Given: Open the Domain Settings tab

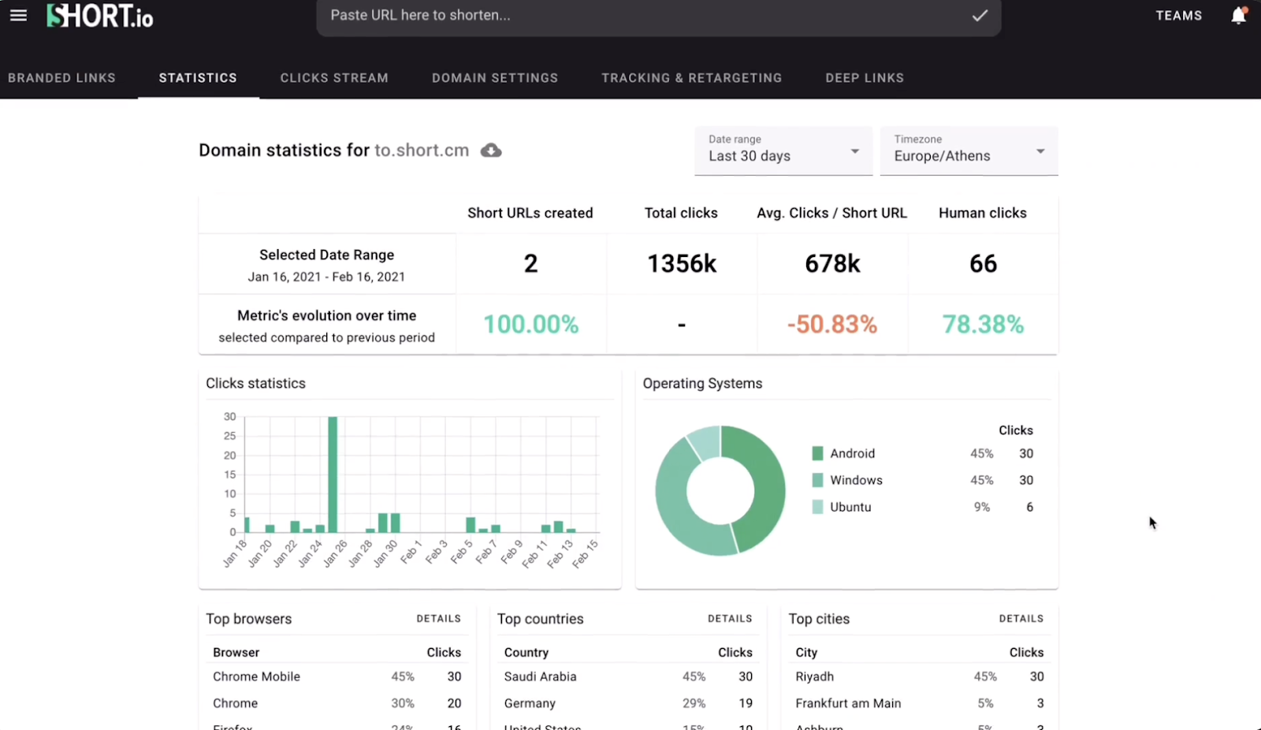Looking at the screenshot, I should click(x=495, y=77).
